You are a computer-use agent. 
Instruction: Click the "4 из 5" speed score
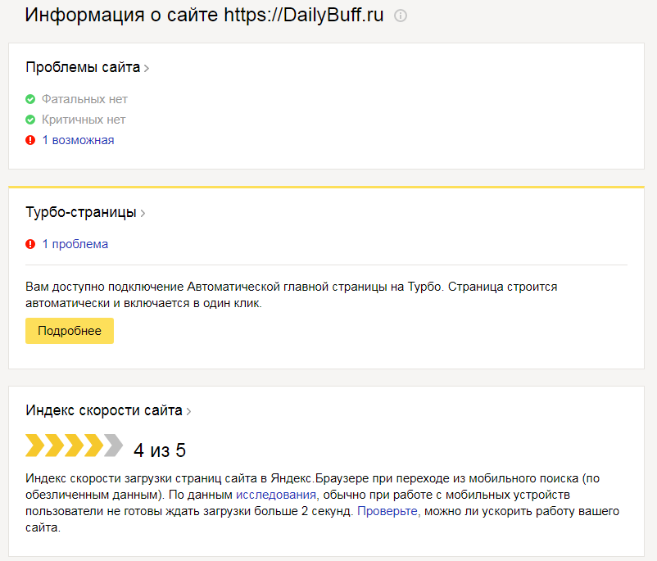click(x=160, y=450)
